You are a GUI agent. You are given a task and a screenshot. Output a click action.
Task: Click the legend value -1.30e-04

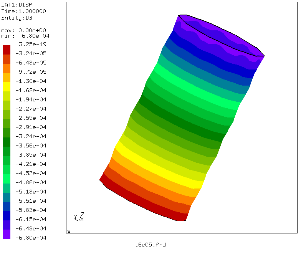[31, 81]
